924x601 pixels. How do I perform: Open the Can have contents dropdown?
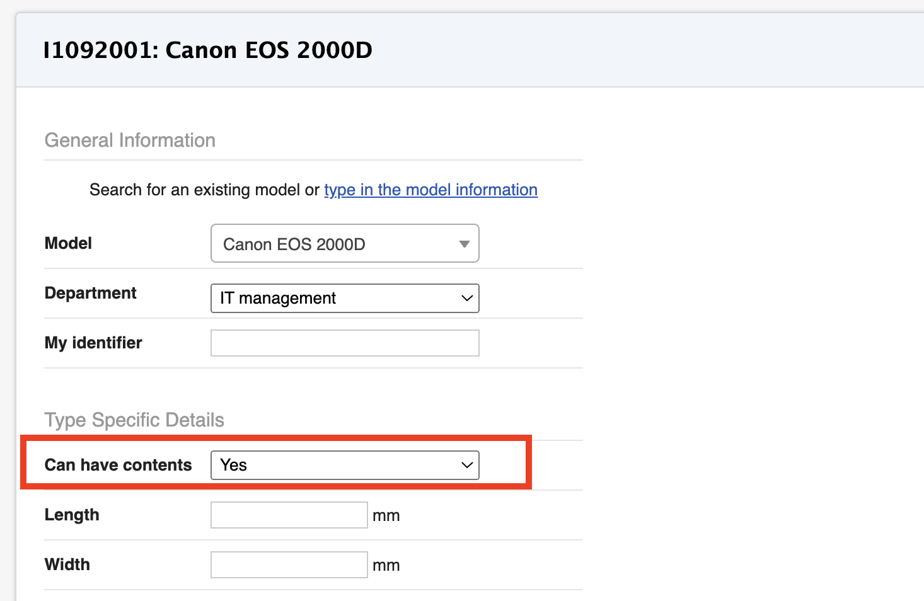click(x=345, y=465)
